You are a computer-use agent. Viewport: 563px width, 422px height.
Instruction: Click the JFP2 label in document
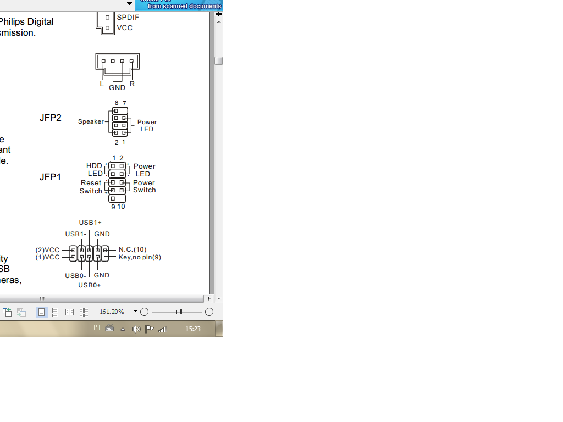tap(51, 118)
